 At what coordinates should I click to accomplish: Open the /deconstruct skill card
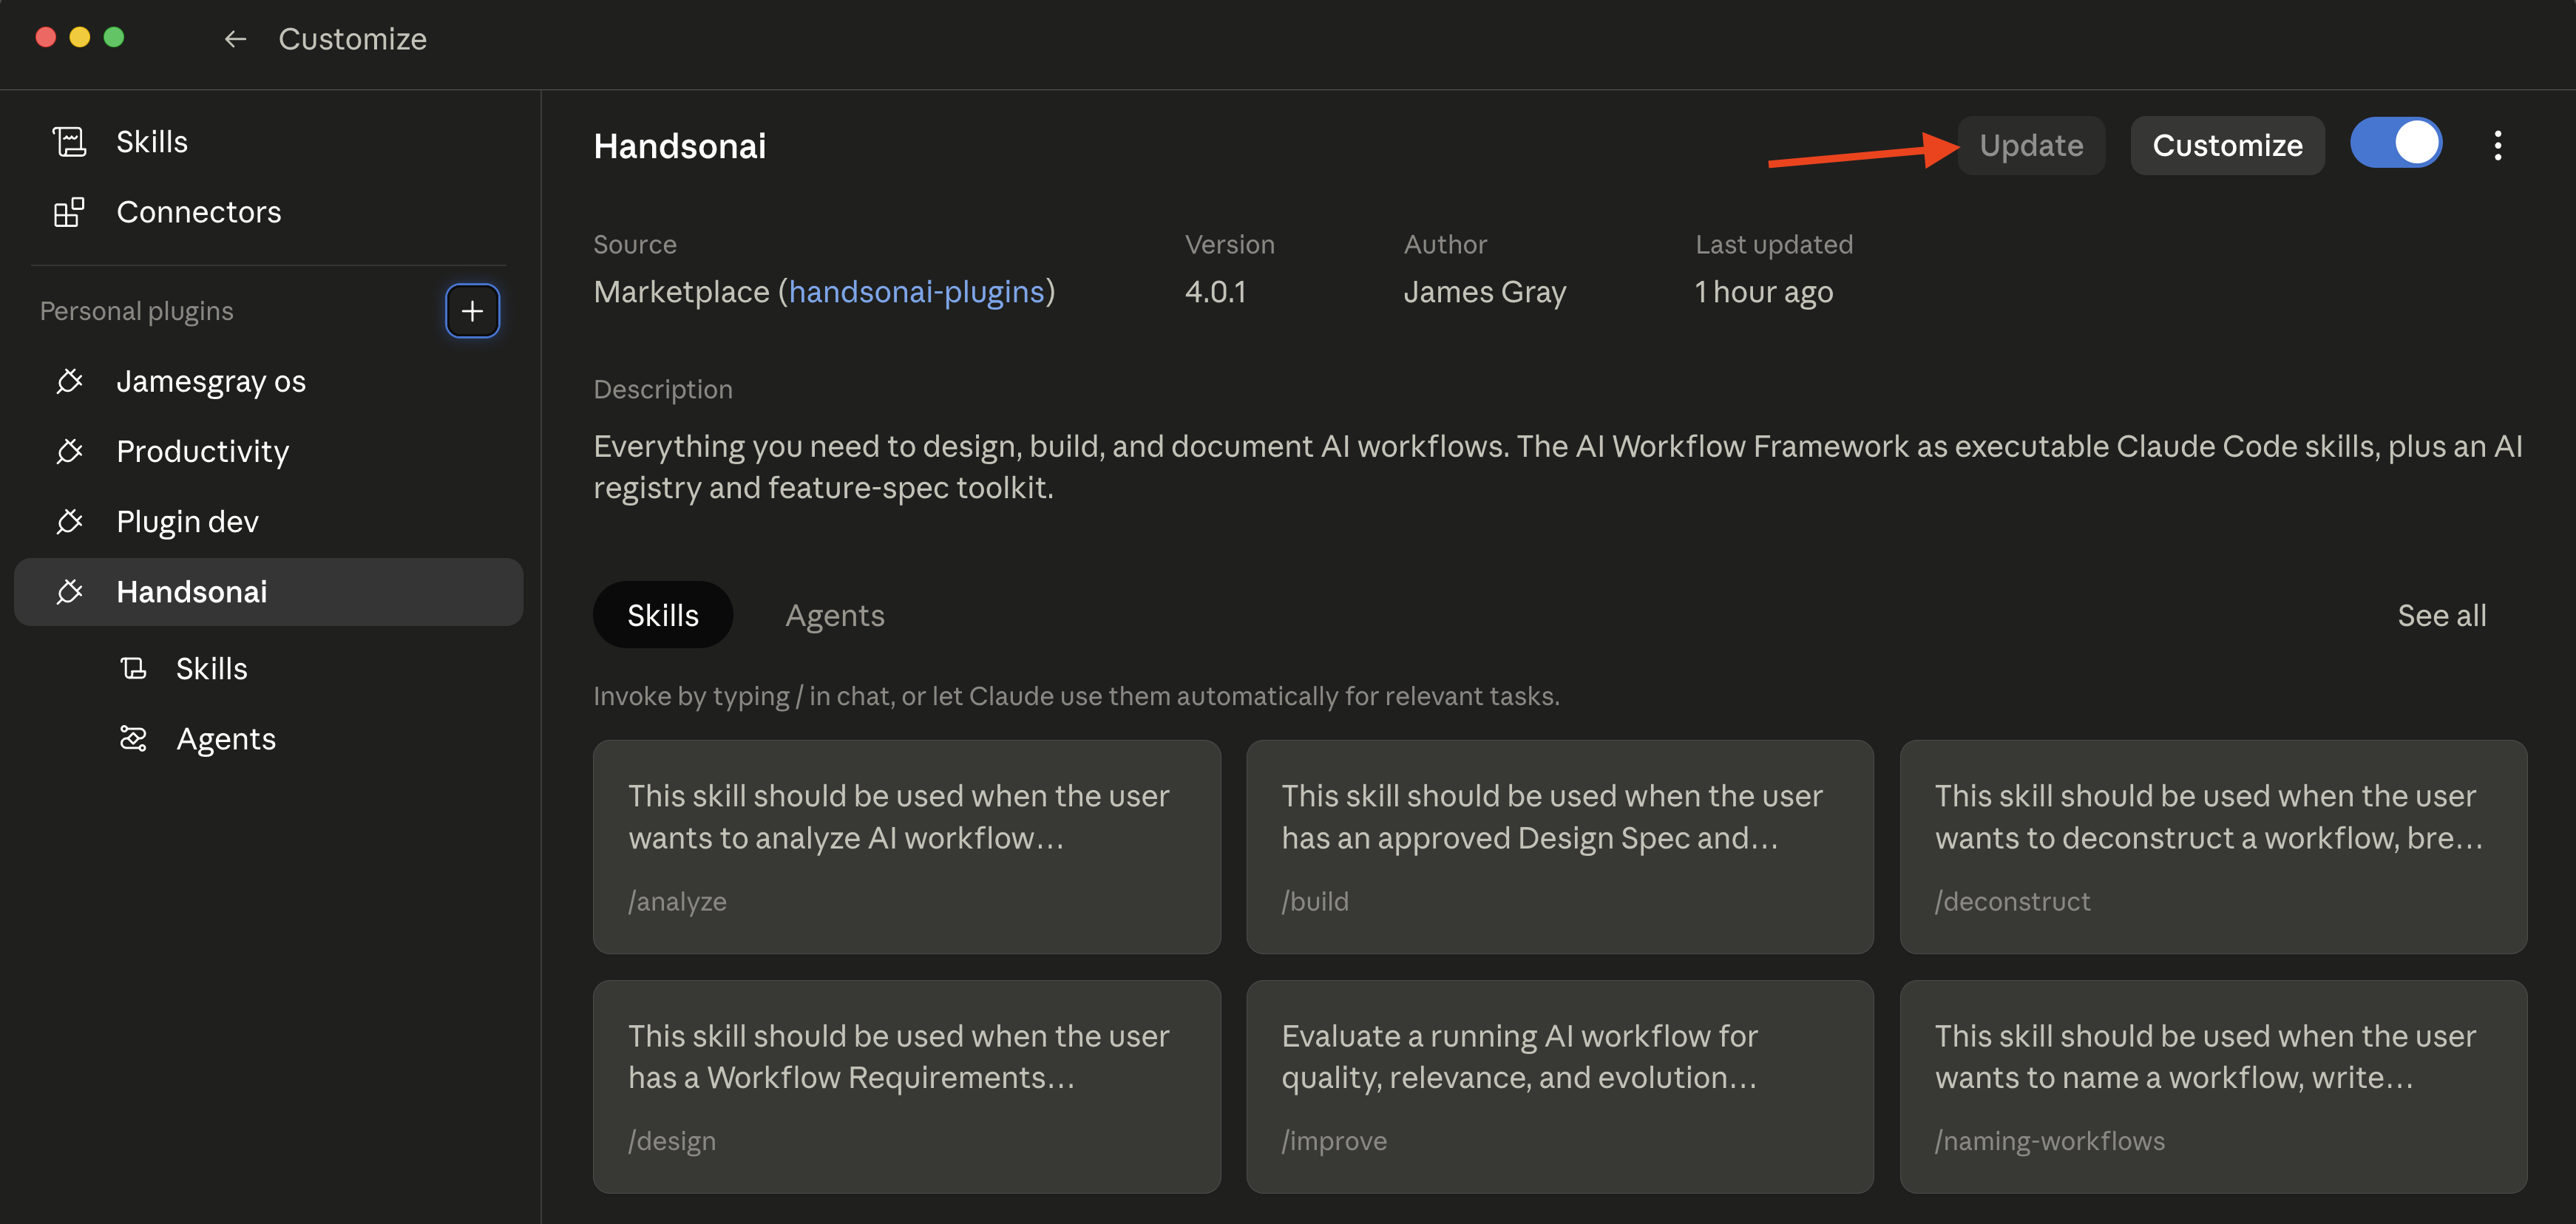pos(2213,847)
